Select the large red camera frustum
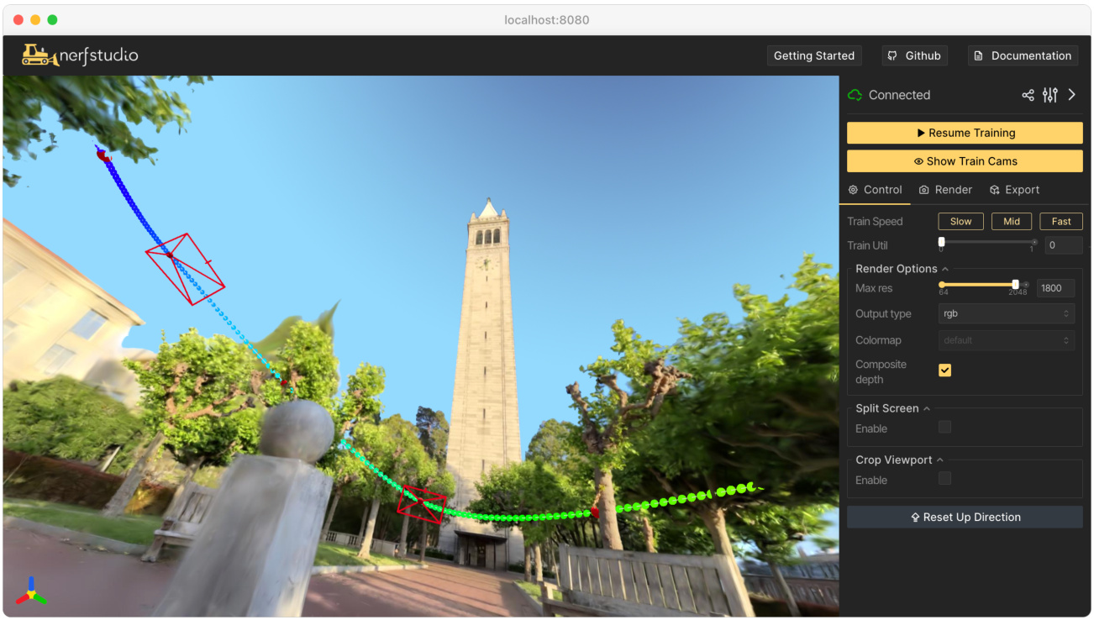 185,269
